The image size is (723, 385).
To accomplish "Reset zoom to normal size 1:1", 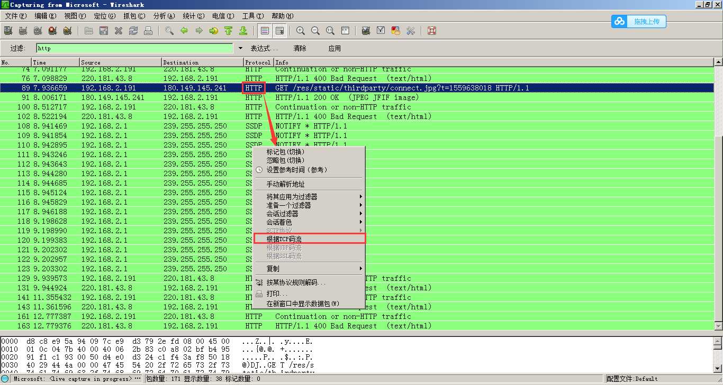I will [x=330, y=31].
